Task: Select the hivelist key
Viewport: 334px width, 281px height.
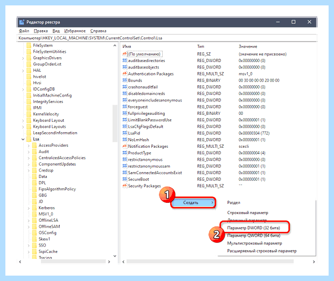Action: tap(39, 77)
